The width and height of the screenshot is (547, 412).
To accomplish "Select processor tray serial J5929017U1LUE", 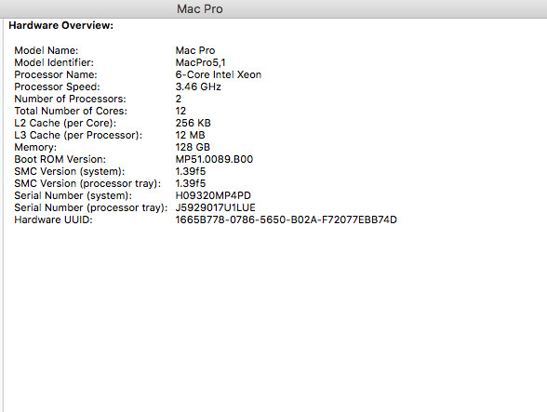I will [215, 208].
